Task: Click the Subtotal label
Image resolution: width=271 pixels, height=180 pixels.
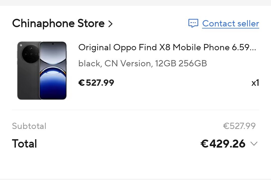Action: coord(29,126)
